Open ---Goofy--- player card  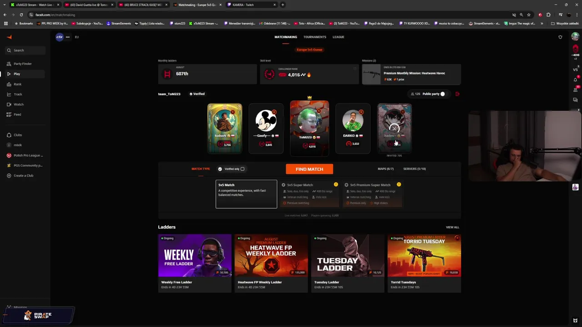[266, 129]
